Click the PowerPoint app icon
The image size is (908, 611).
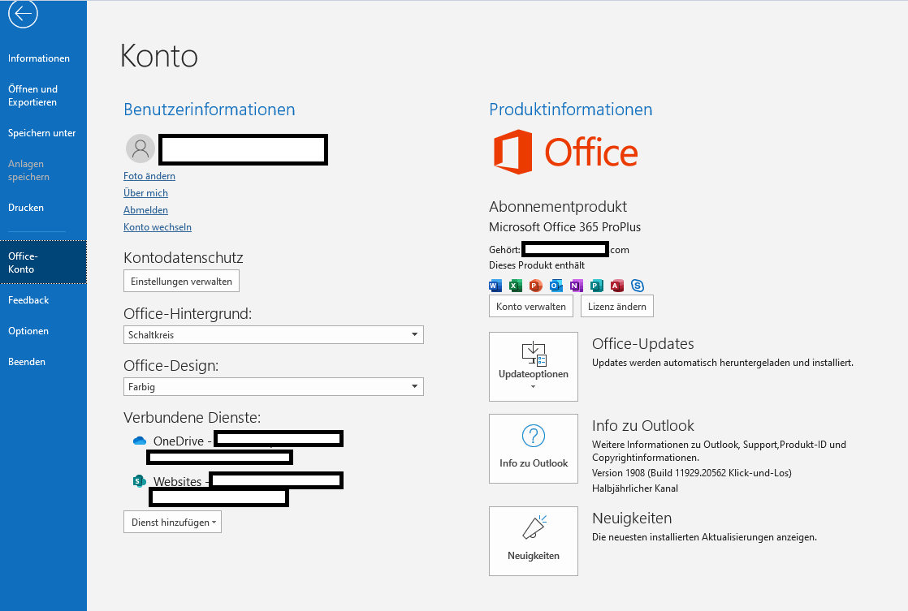(x=536, y=286)
